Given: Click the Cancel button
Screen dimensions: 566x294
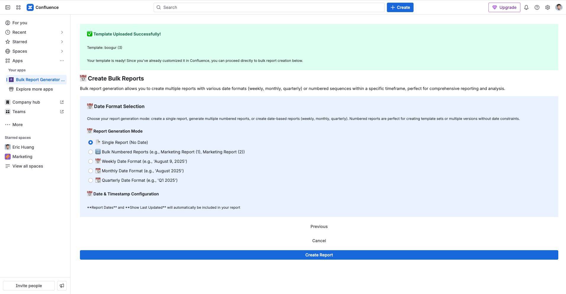Looking at the screenshot, I should coord(319,241).
